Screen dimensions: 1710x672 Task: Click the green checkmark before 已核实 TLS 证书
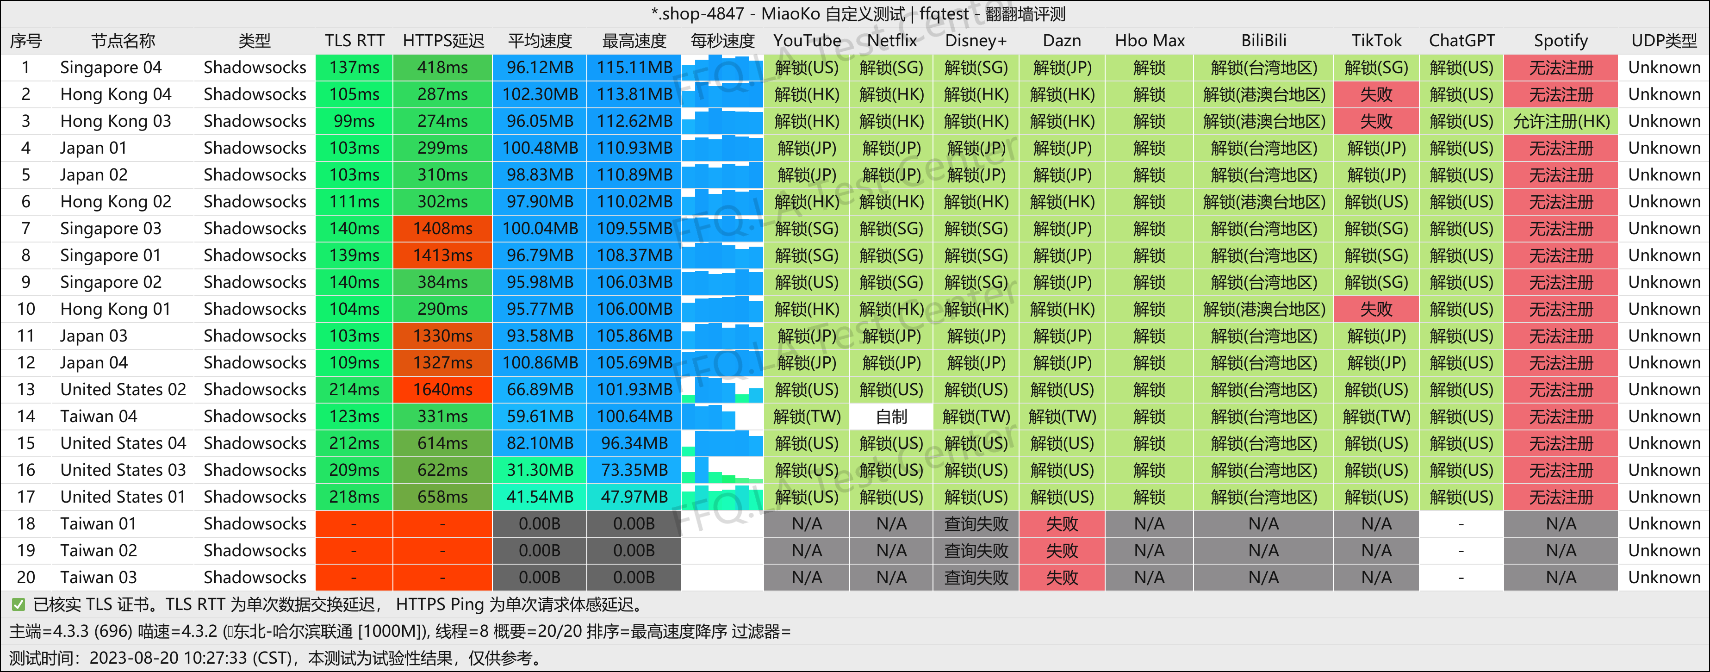[19, 604]
